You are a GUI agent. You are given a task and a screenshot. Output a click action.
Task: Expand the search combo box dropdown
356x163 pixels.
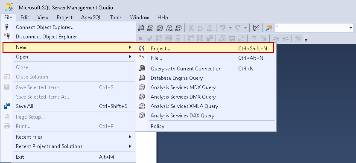click(x=351, y=28)
